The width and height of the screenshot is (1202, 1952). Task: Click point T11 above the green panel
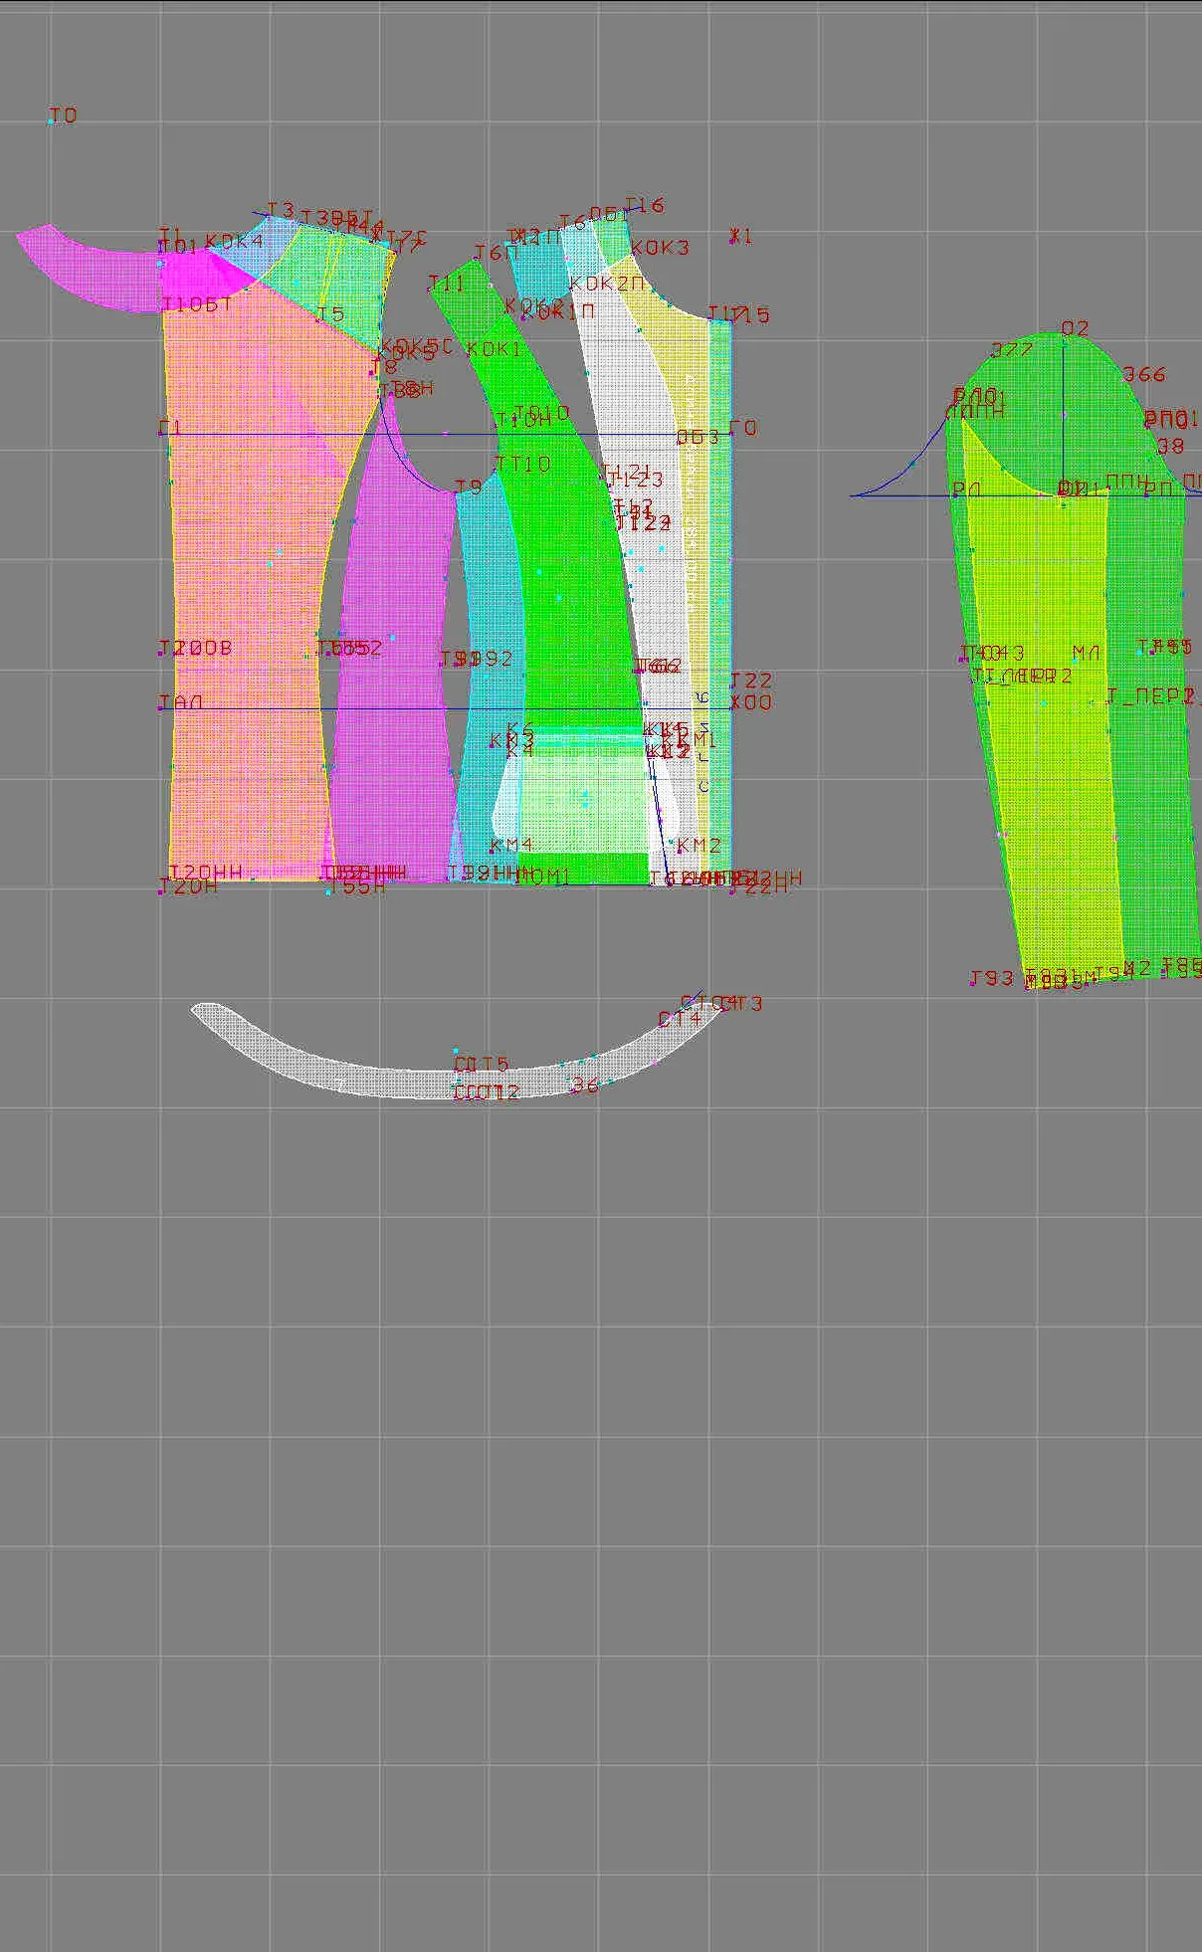[446, 284]
